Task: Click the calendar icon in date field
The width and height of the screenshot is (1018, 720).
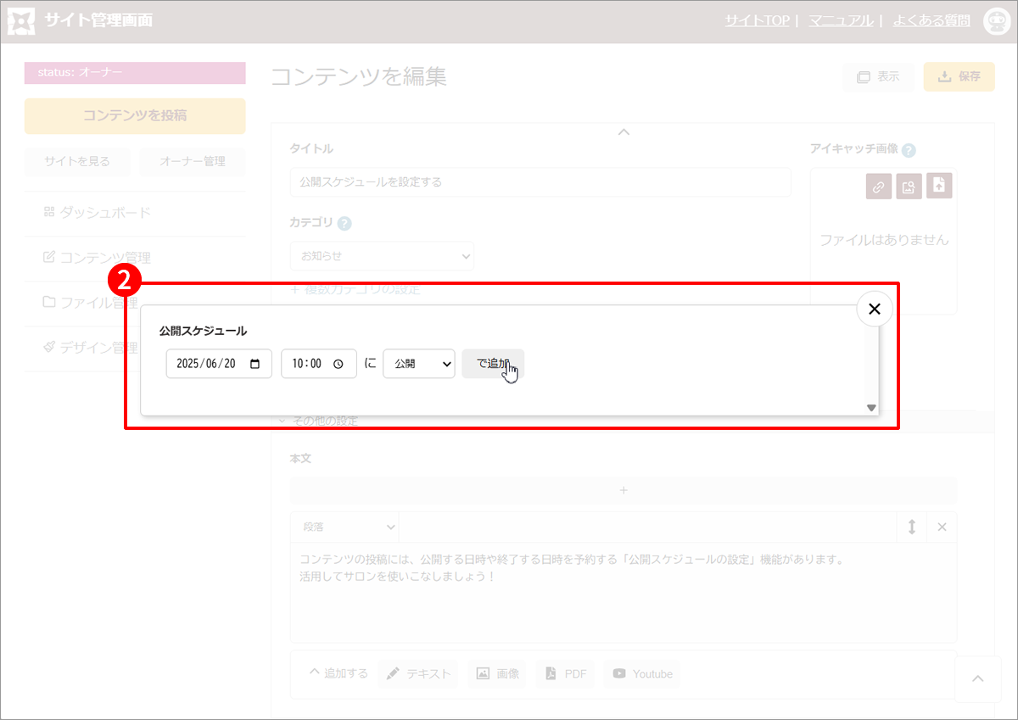Action: 255,364
